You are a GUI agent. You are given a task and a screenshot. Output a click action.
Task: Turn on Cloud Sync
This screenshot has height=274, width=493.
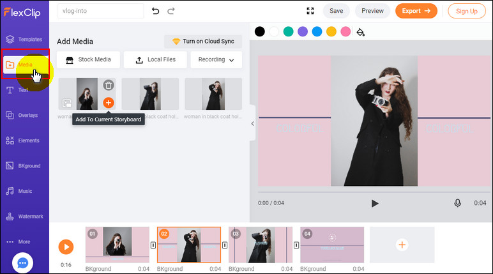(203, 42)
